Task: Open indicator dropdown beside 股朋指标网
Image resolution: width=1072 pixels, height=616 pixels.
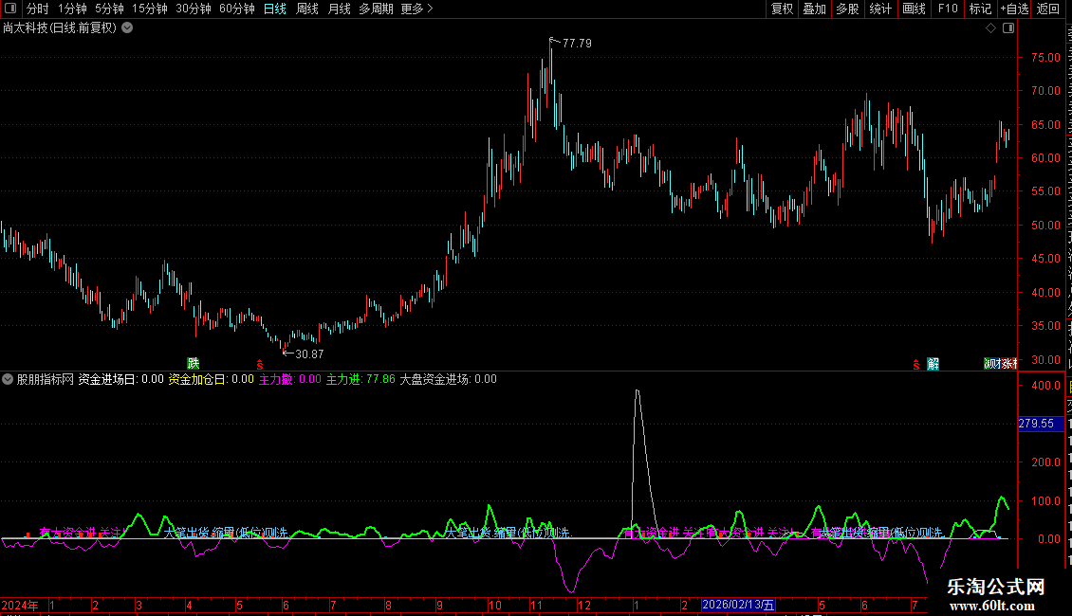Action: pyautogui.click(x=8, y=379)
